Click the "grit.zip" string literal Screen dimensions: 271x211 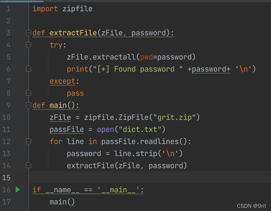coord(174,117)
